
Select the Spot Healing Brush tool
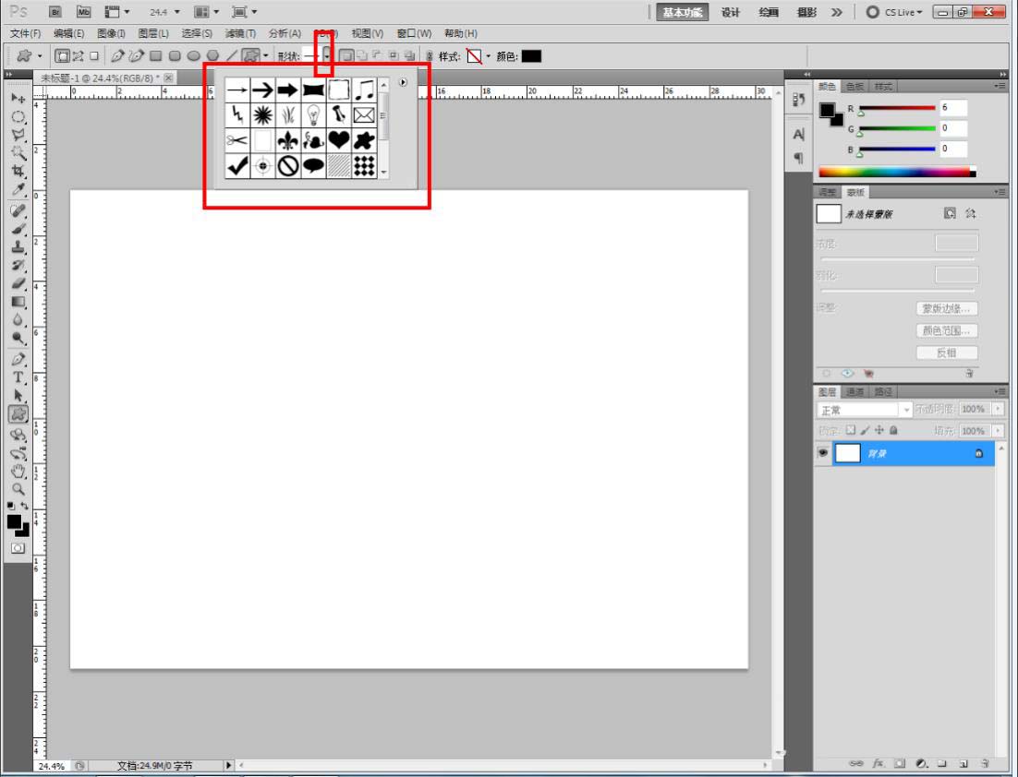pyautogui.click(x=18, y=210)
